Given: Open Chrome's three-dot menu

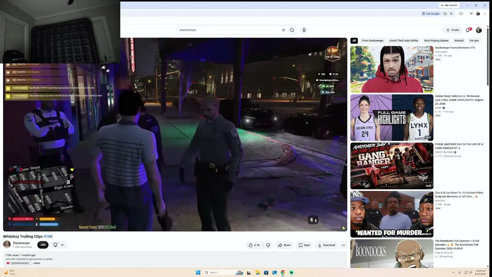Looking at the screenshot, I should pyautogui.click(x=485, y=13).
